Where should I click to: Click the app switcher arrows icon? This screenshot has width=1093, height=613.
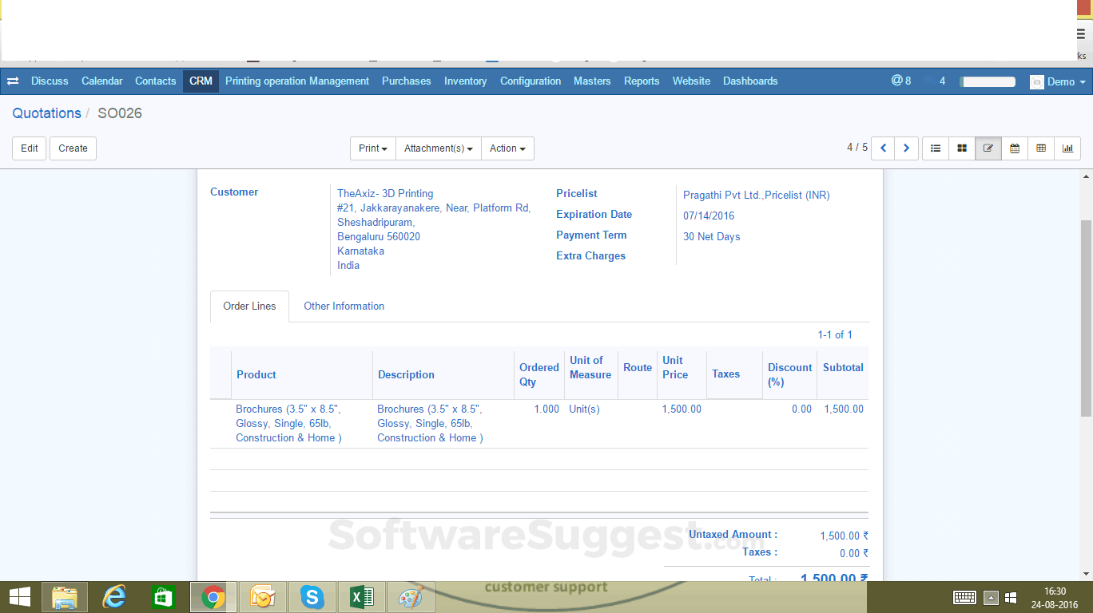12,81
